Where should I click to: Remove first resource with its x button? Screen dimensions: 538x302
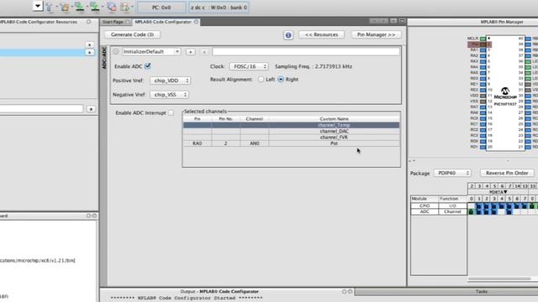coord(90,44)
